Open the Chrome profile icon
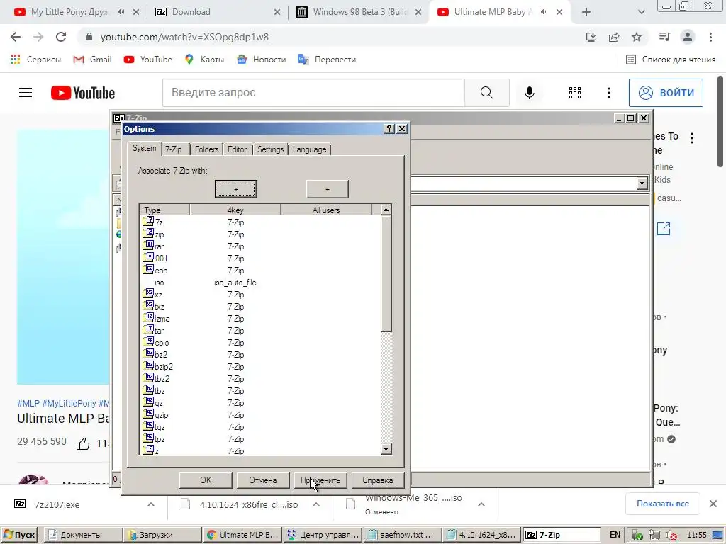 coord(688,37)
